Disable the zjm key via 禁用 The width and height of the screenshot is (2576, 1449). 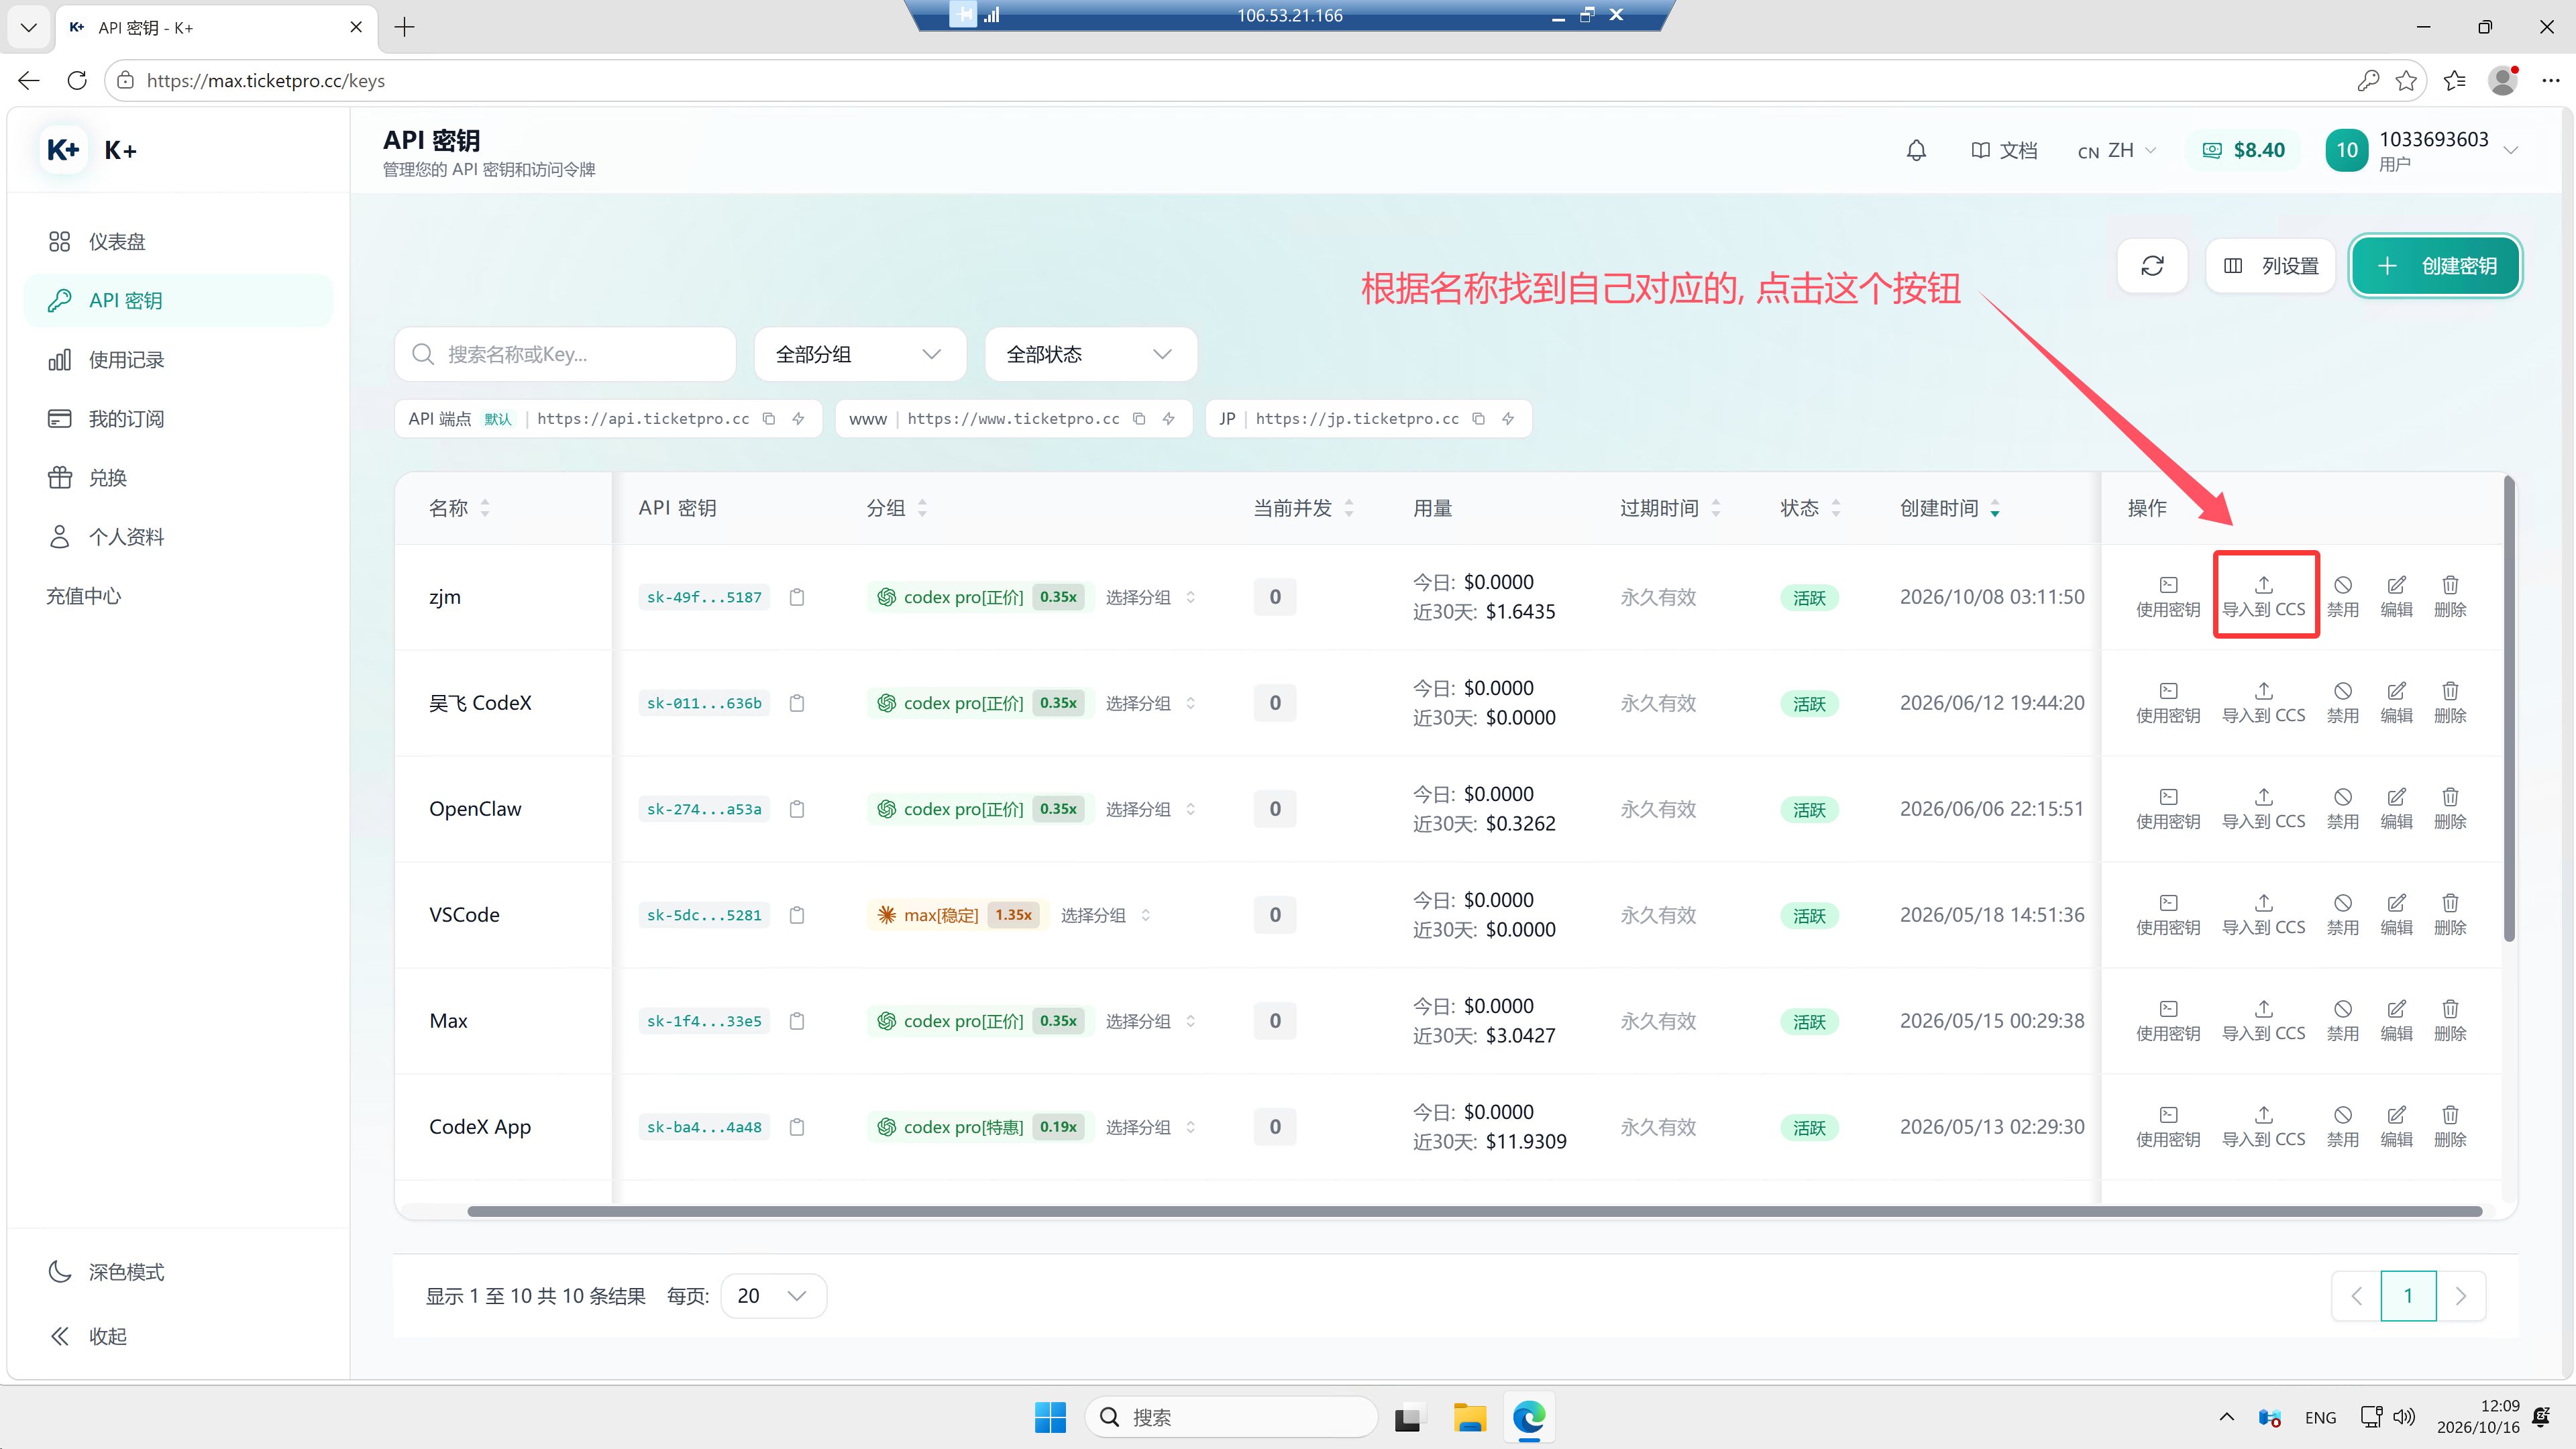(2343, 597)
